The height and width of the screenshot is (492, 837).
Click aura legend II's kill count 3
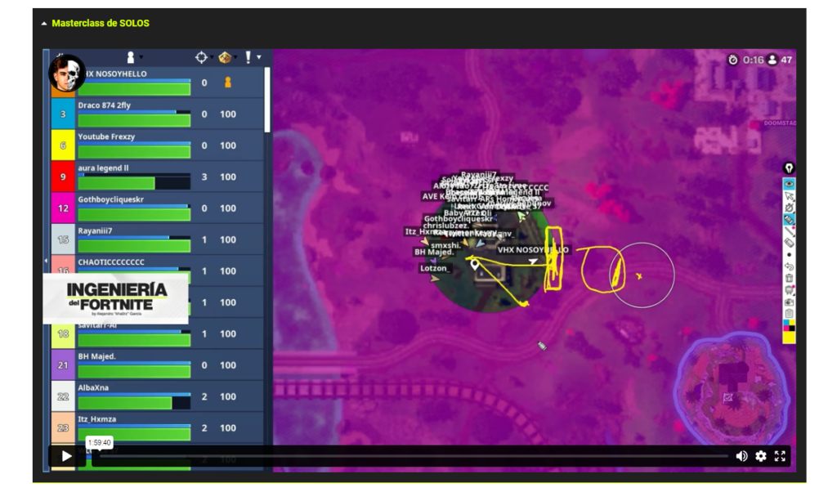204,177
